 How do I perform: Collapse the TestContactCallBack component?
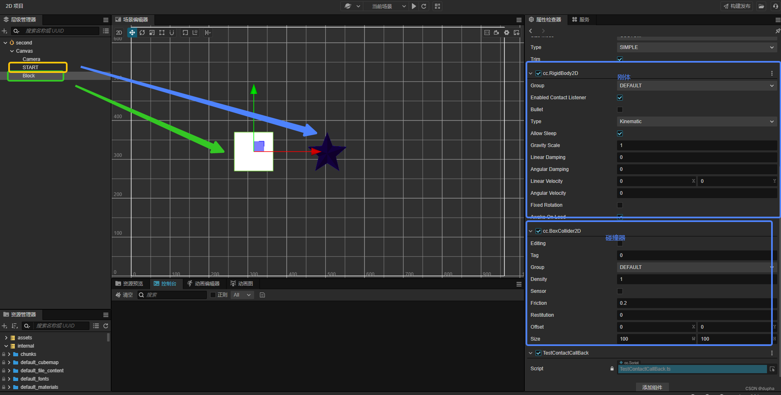pos(531,353)
